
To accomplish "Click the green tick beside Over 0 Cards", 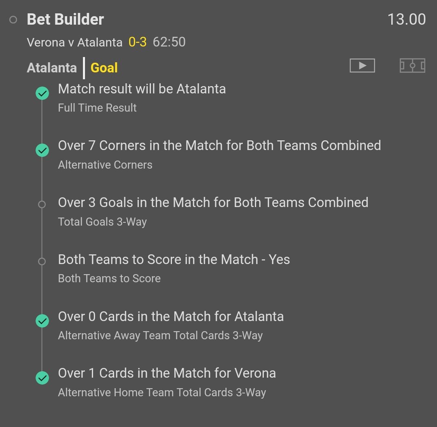I will [42, 321].
